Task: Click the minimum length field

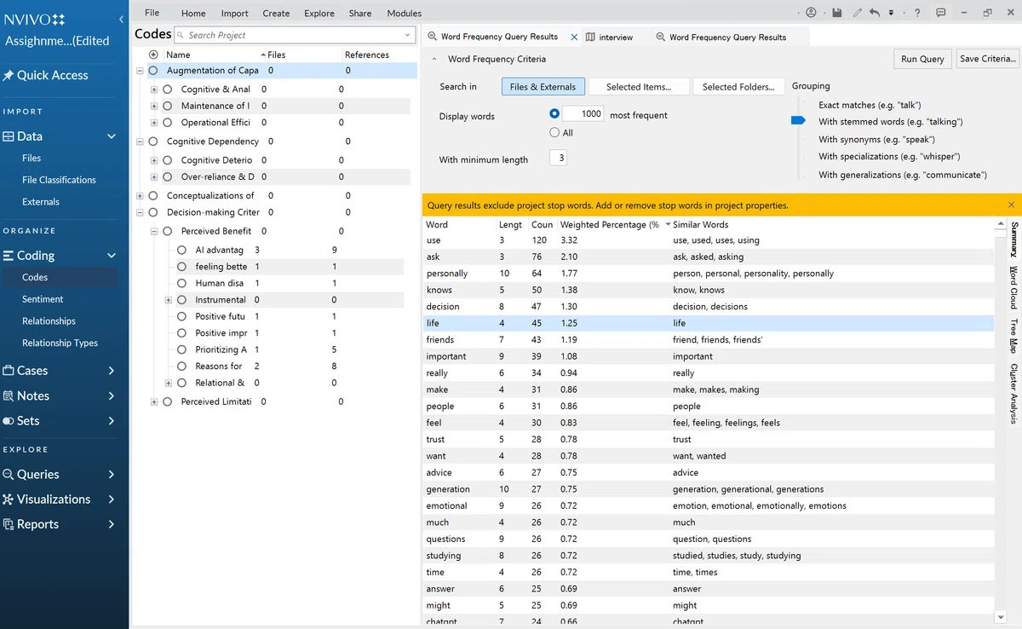Action: [x=559, y=159]
